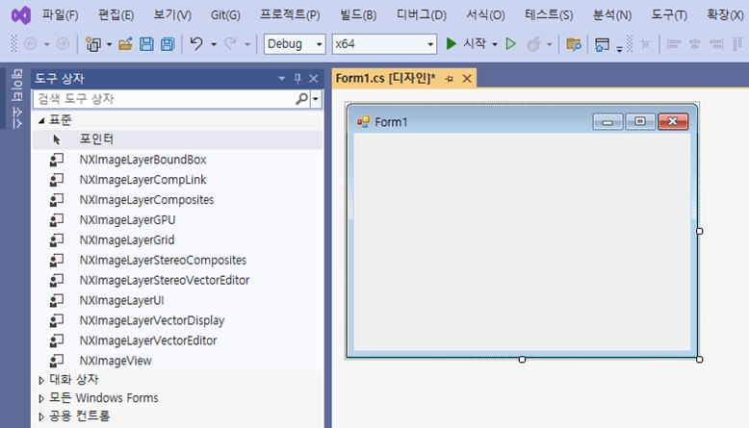The width and height of the screenshot is (749, 428).
Task: Start without debugging via the outlined play icon
Action: [x=510, y=44]
